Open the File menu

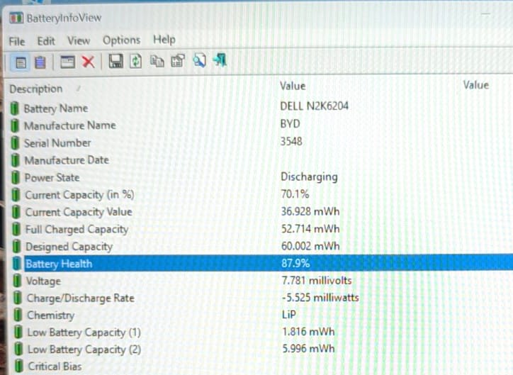click(x=17, y=42)
